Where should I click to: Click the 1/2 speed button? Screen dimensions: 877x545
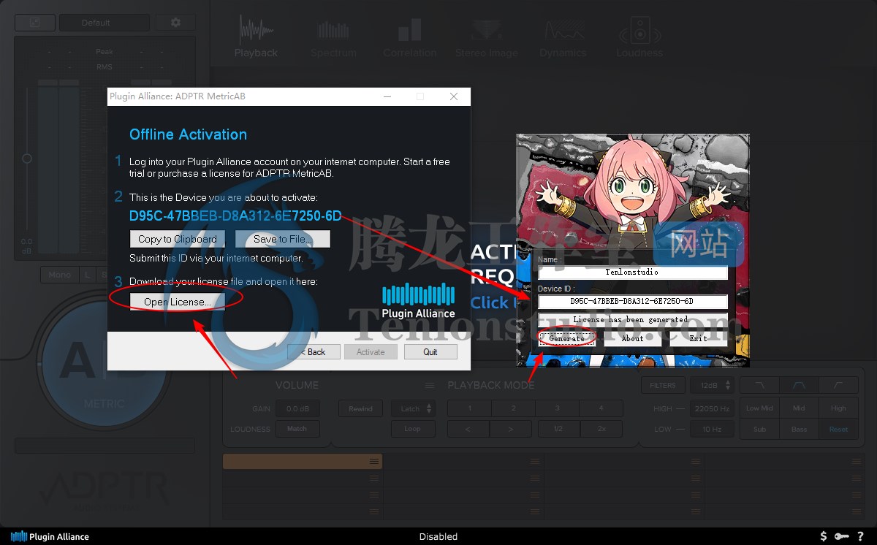pos(558,429)
